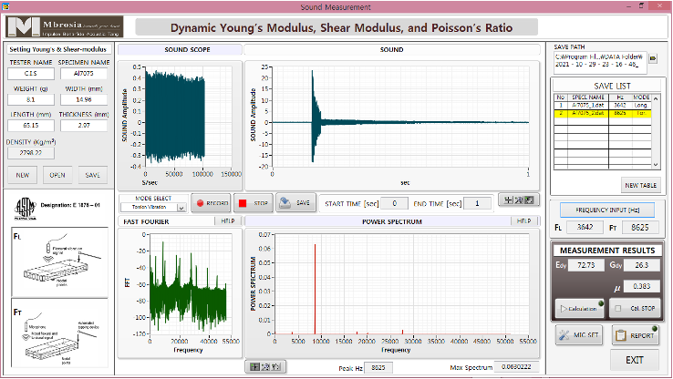Click the HELP button above the Power Spectrum graph
The width and height of the screenshot is (673, 379).
(x=523, y=220)
